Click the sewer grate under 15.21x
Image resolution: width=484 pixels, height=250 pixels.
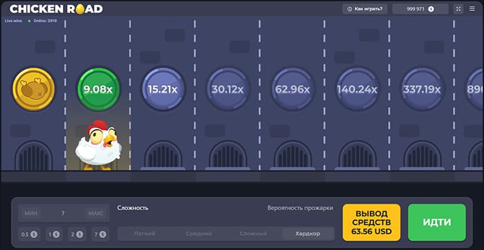click(163, 155)
